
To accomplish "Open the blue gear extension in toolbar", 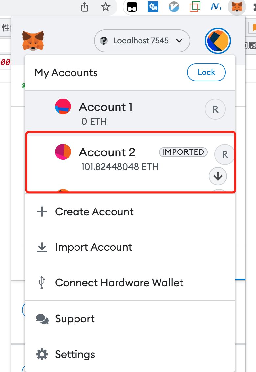I will coord(153,7).
